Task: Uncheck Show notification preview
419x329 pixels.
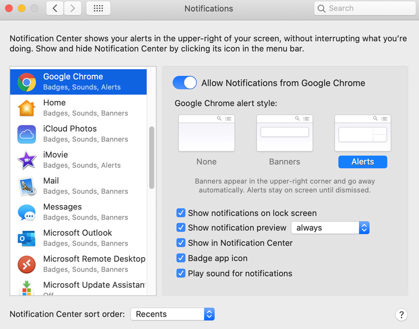Action: pyautogui.click(x=181, y=227)
